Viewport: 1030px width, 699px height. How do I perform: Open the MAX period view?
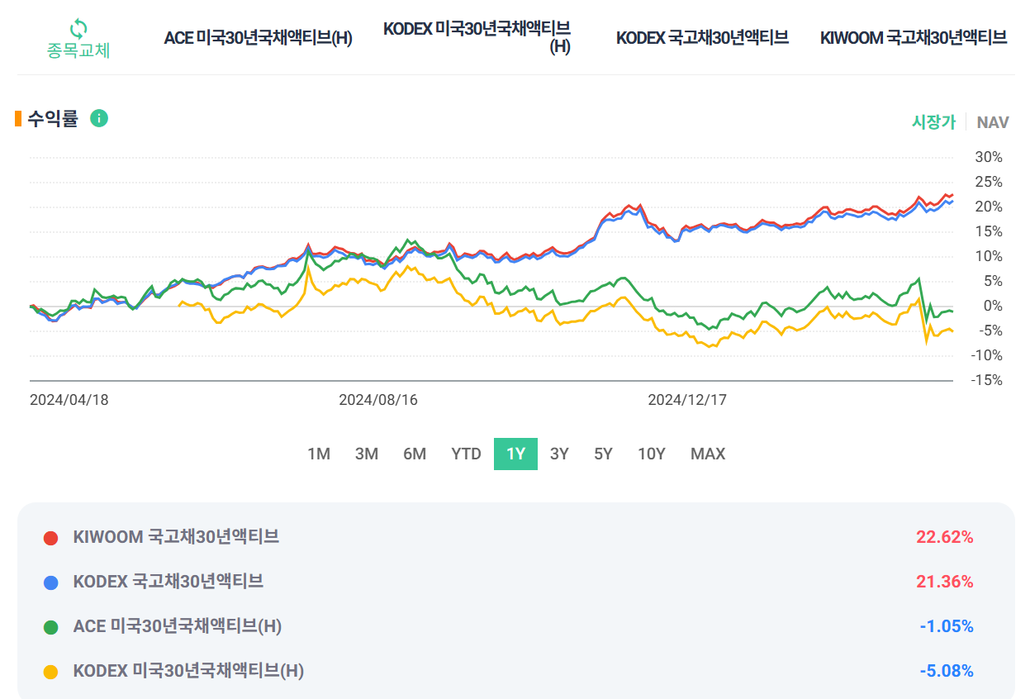tap(707, 454)
